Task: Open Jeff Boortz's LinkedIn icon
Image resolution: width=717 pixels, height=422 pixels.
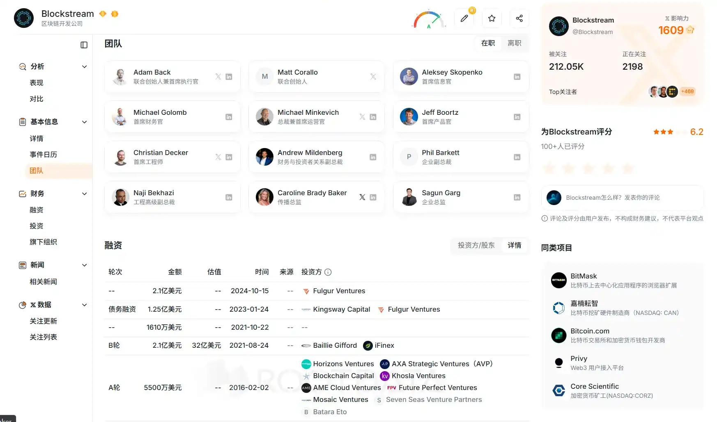Action: [x=517, y=117]
